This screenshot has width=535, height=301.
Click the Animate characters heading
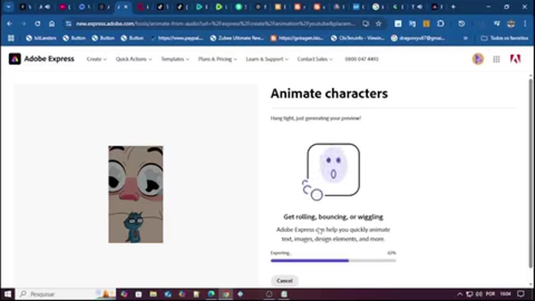329,93
